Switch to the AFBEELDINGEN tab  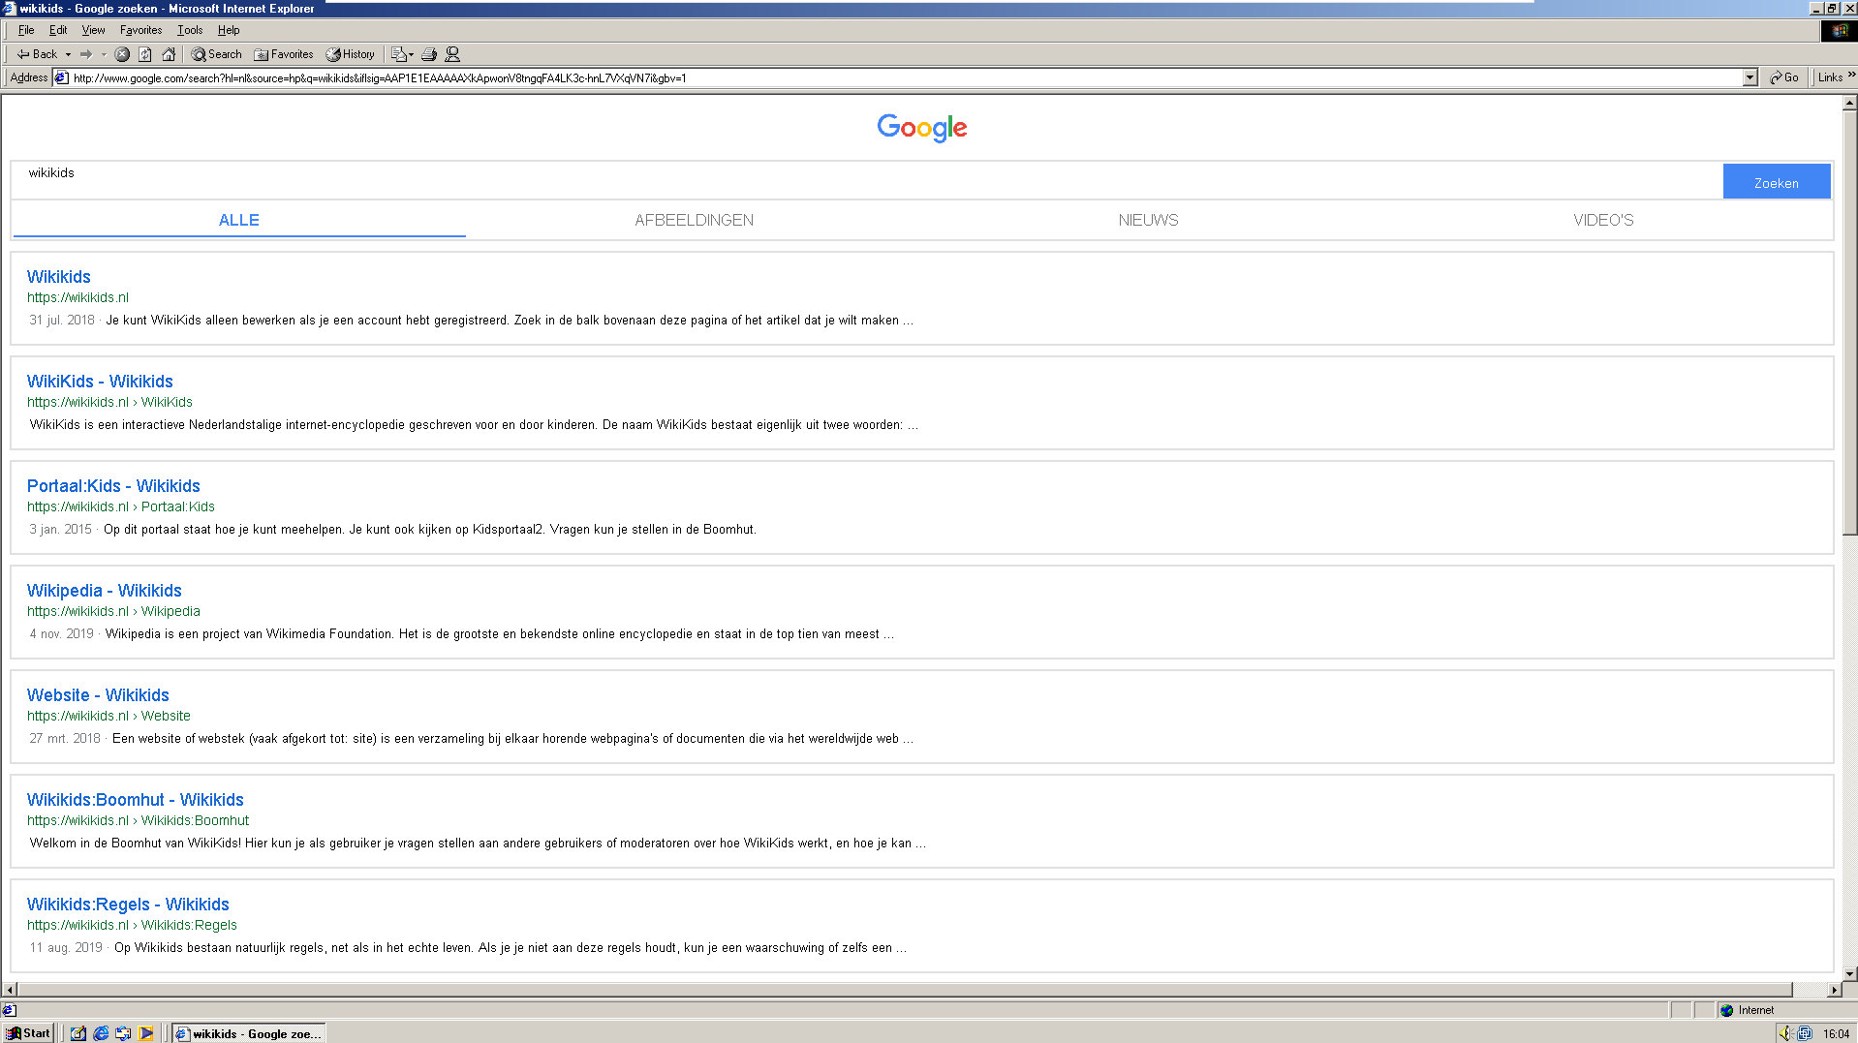[694, 220]
